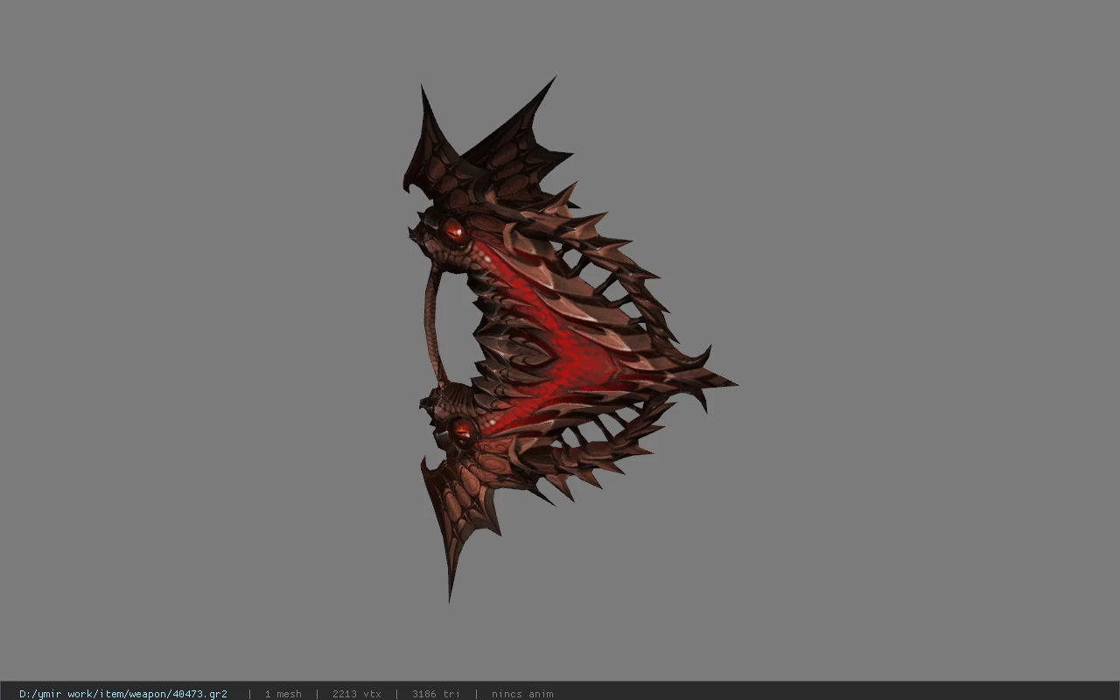Click the '2213 vtx' vertex count
The width and height of the screenshot is (1120, 700).
(356, 694)
